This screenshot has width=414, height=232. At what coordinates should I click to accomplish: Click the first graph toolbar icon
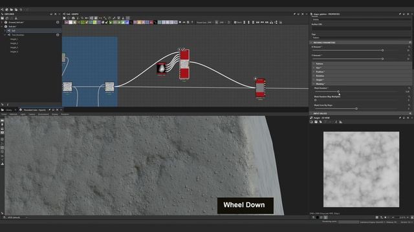64,18
